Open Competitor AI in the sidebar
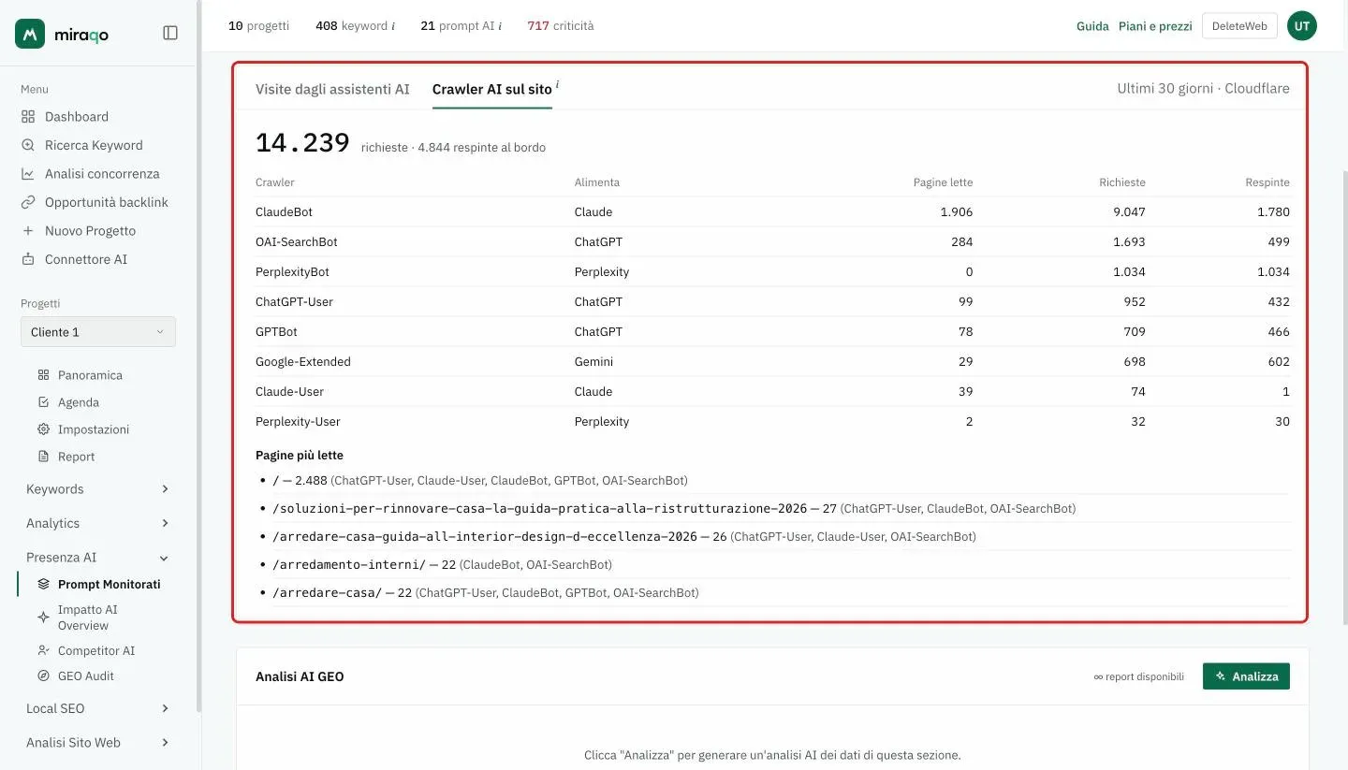 click(96, 650)
